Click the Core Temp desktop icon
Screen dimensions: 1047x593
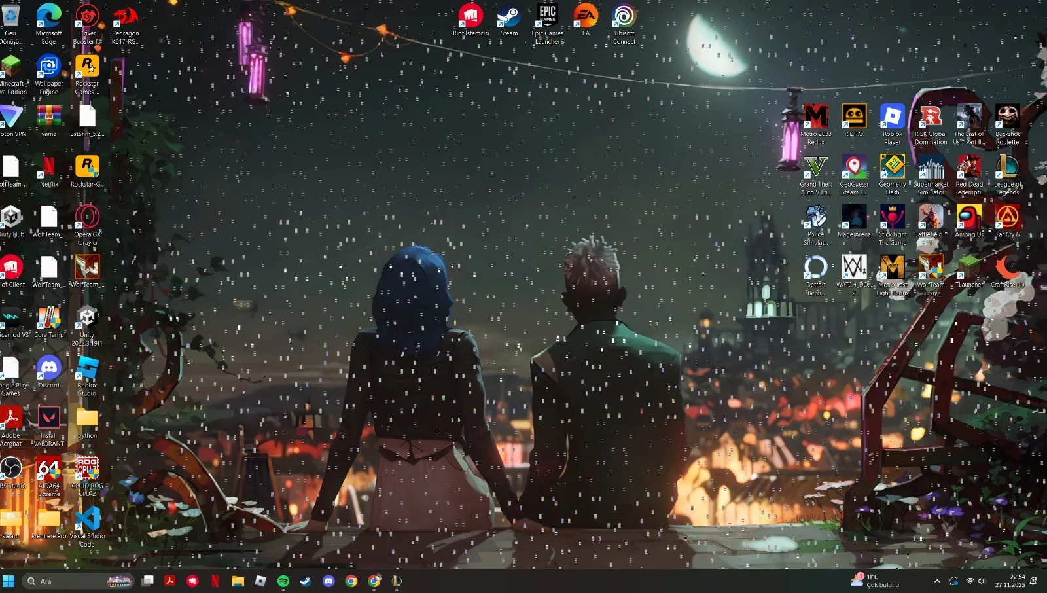click(48, 321)
